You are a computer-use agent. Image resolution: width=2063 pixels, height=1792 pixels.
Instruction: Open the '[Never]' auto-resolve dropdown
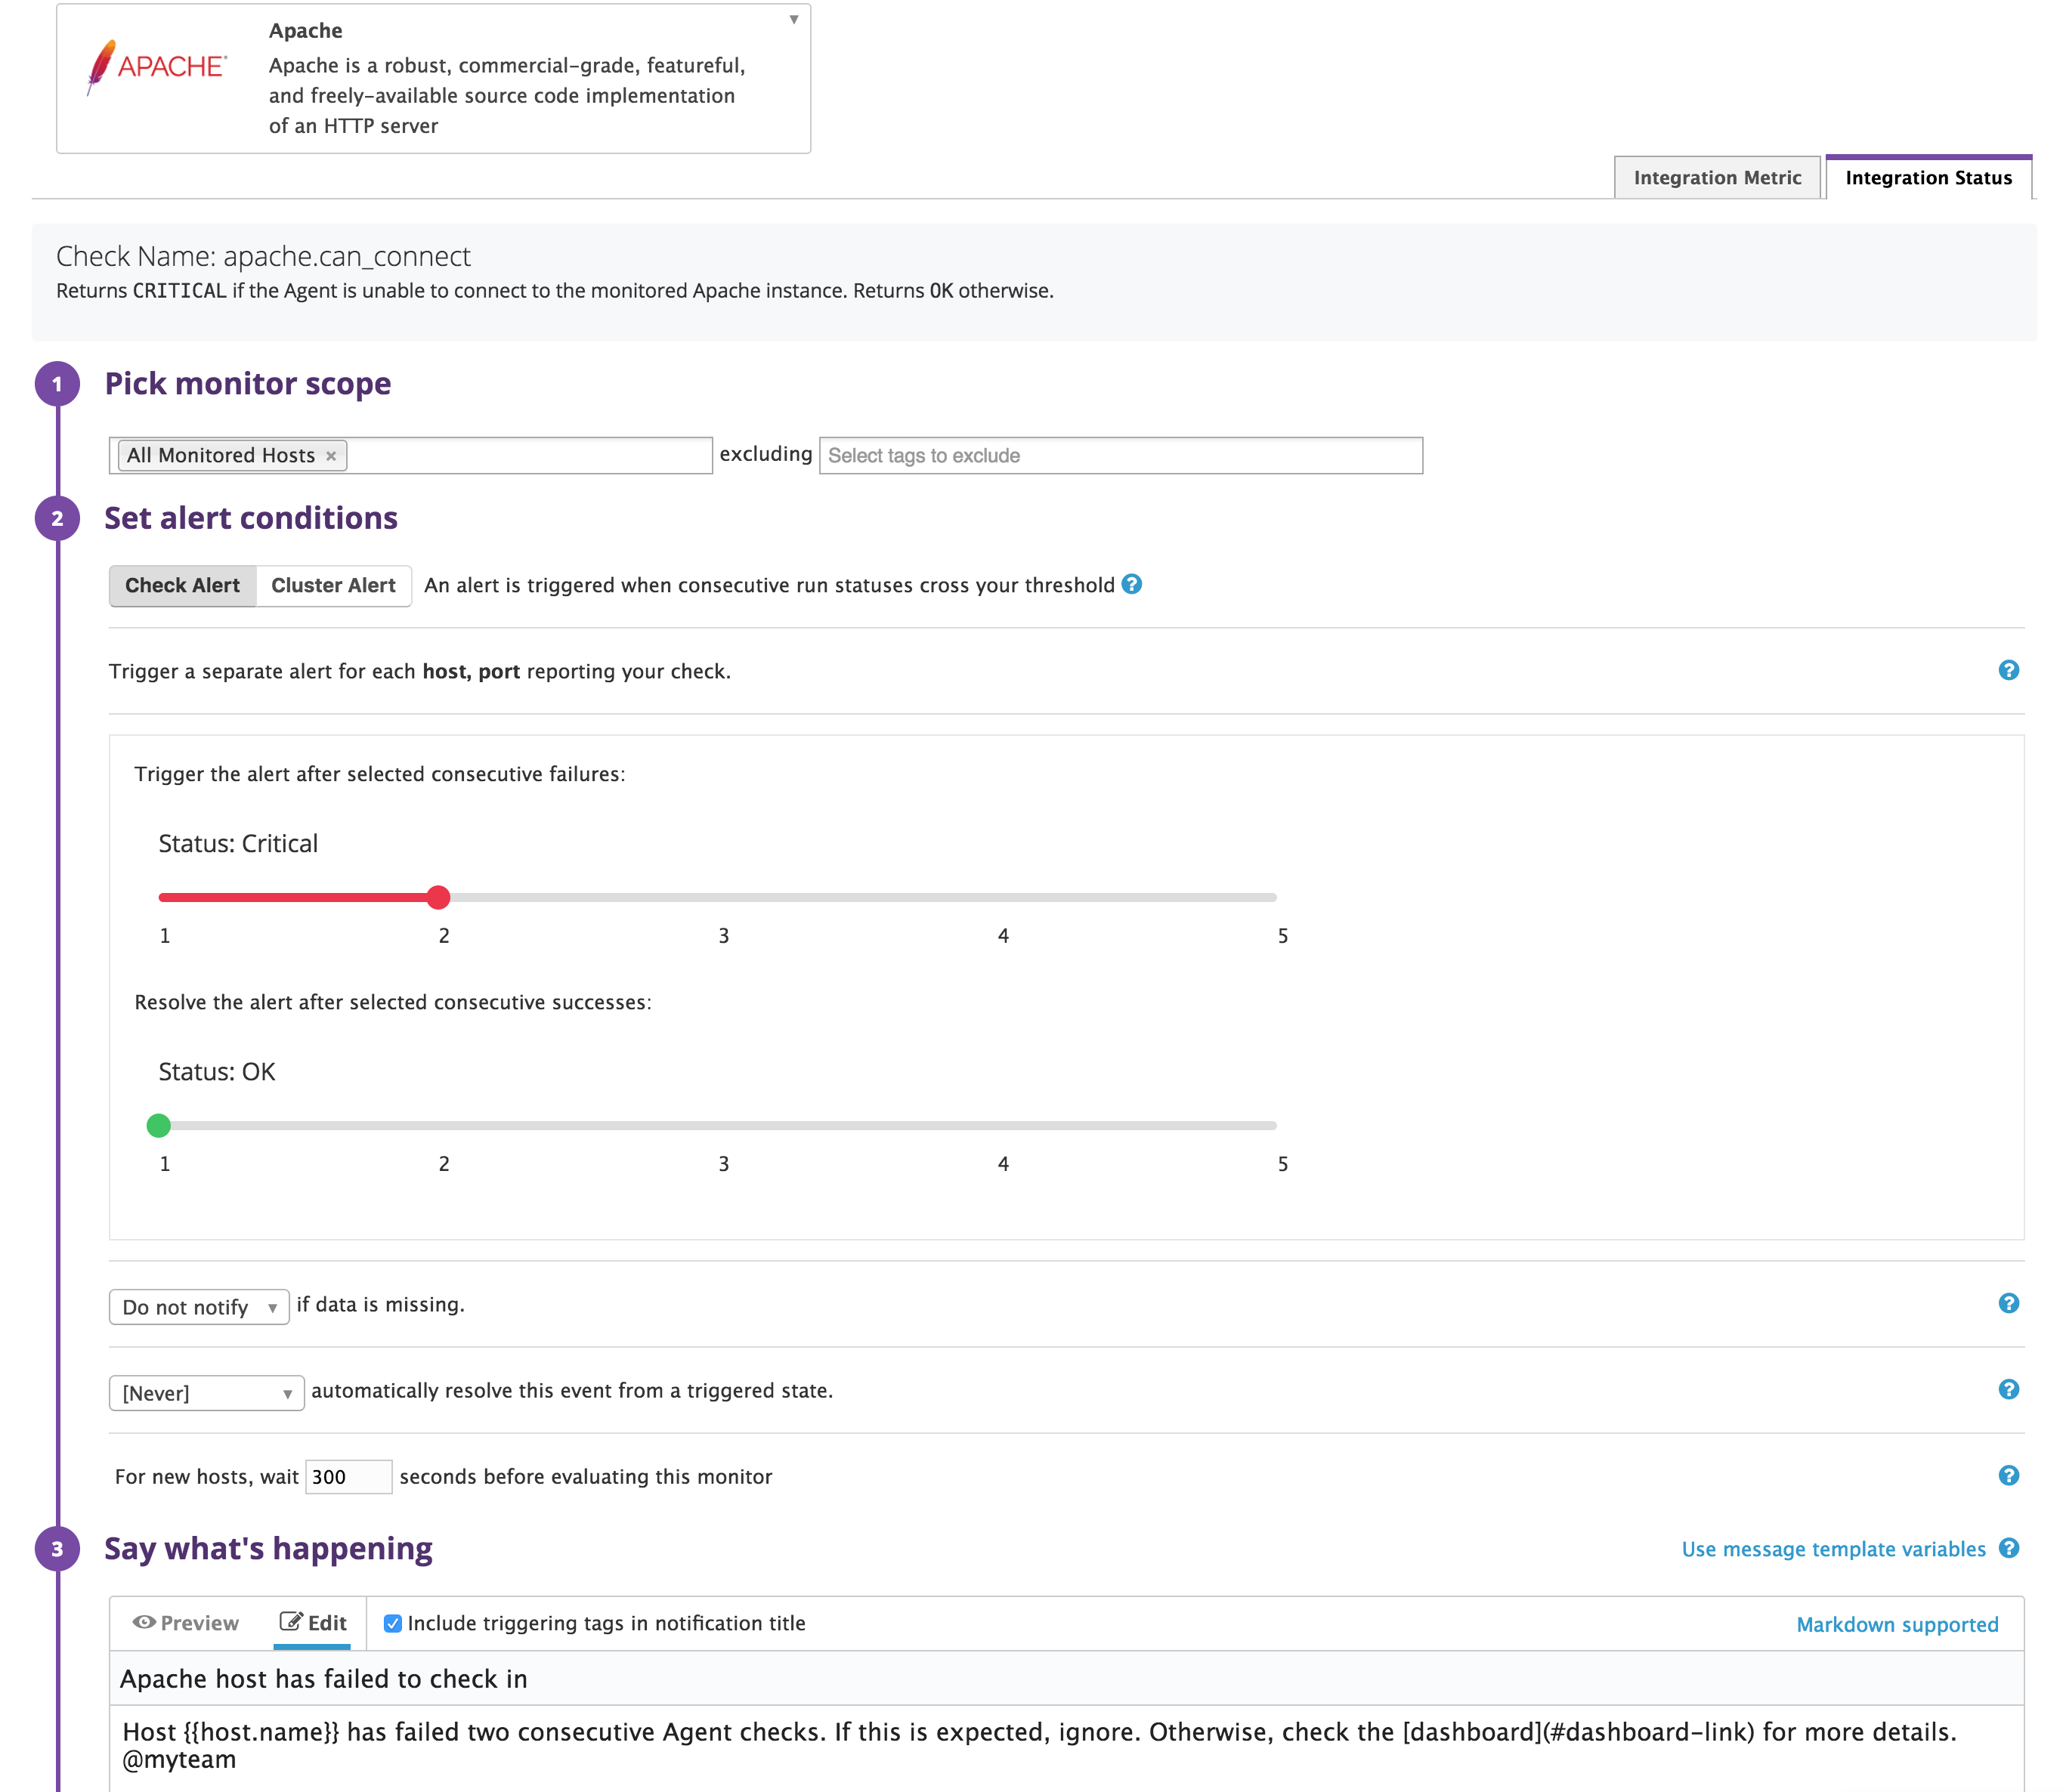pyautogui.click(x=205, y=1392)
